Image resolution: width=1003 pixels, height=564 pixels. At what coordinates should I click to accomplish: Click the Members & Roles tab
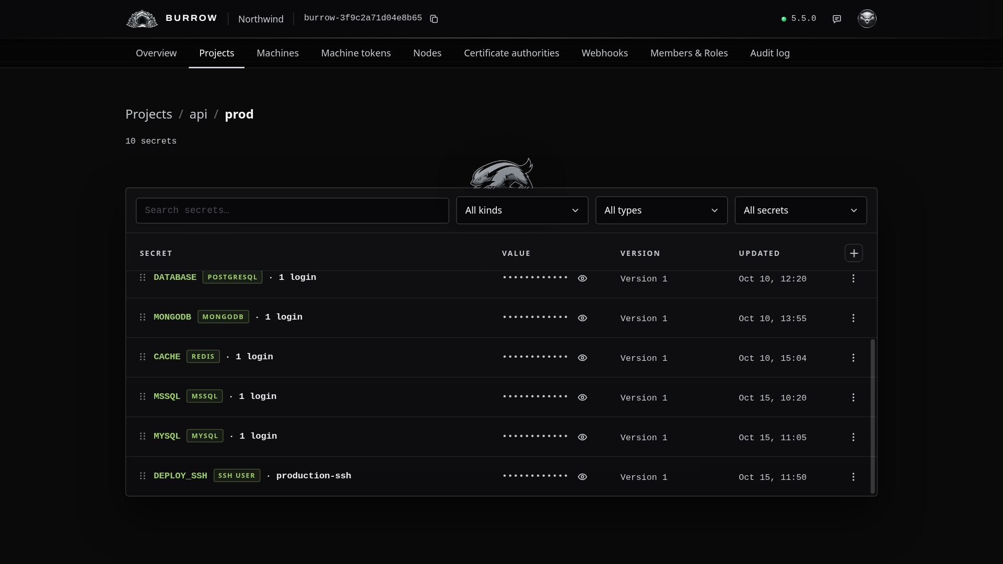coord(689,53)
